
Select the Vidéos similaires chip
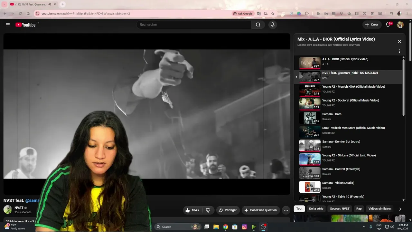380,209
